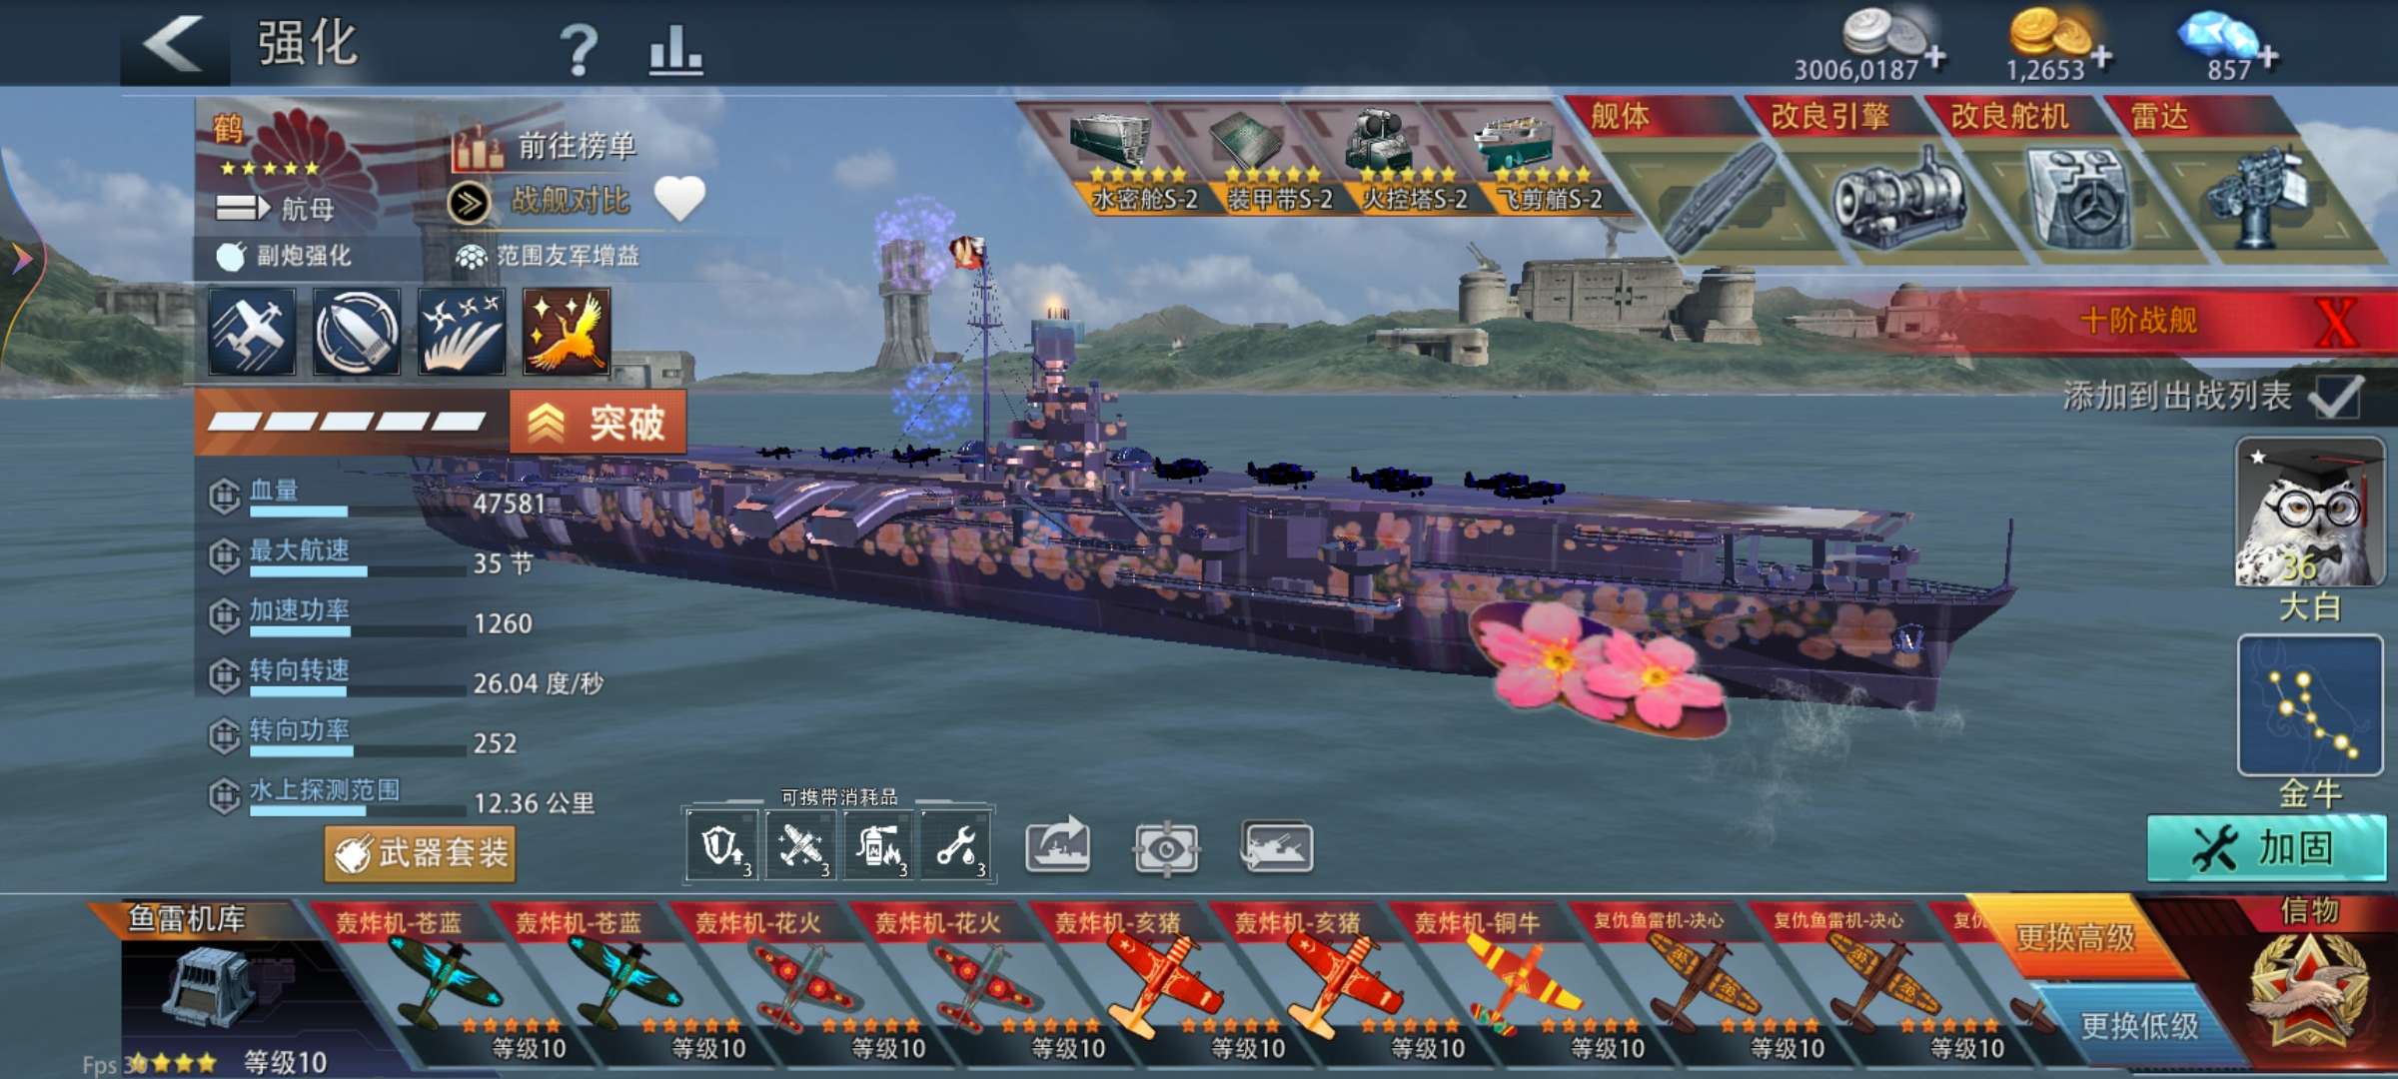Select the golden crane skill icon

tap(567, 333)
